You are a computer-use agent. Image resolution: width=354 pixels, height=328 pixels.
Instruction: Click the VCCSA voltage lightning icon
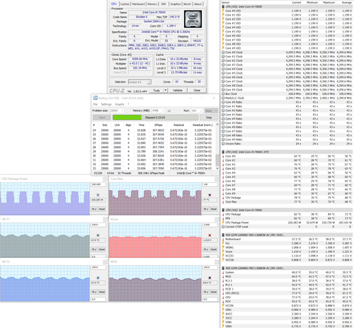point(223,260)
